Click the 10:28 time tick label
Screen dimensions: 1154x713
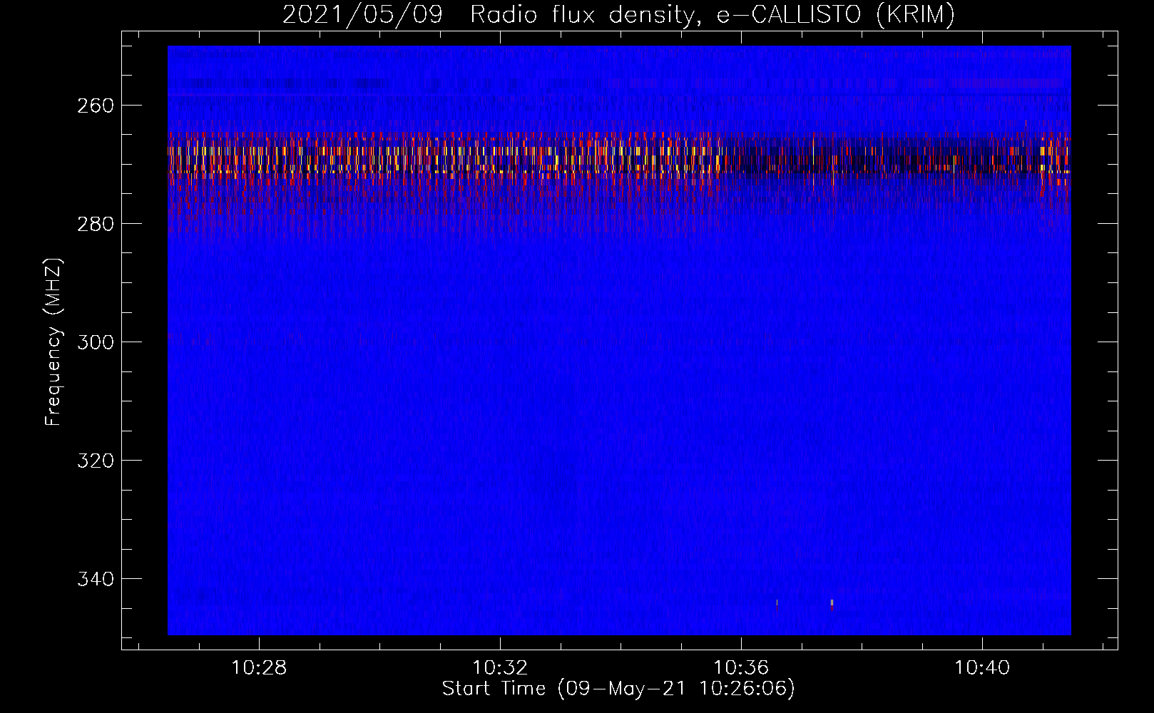point(259,668)
